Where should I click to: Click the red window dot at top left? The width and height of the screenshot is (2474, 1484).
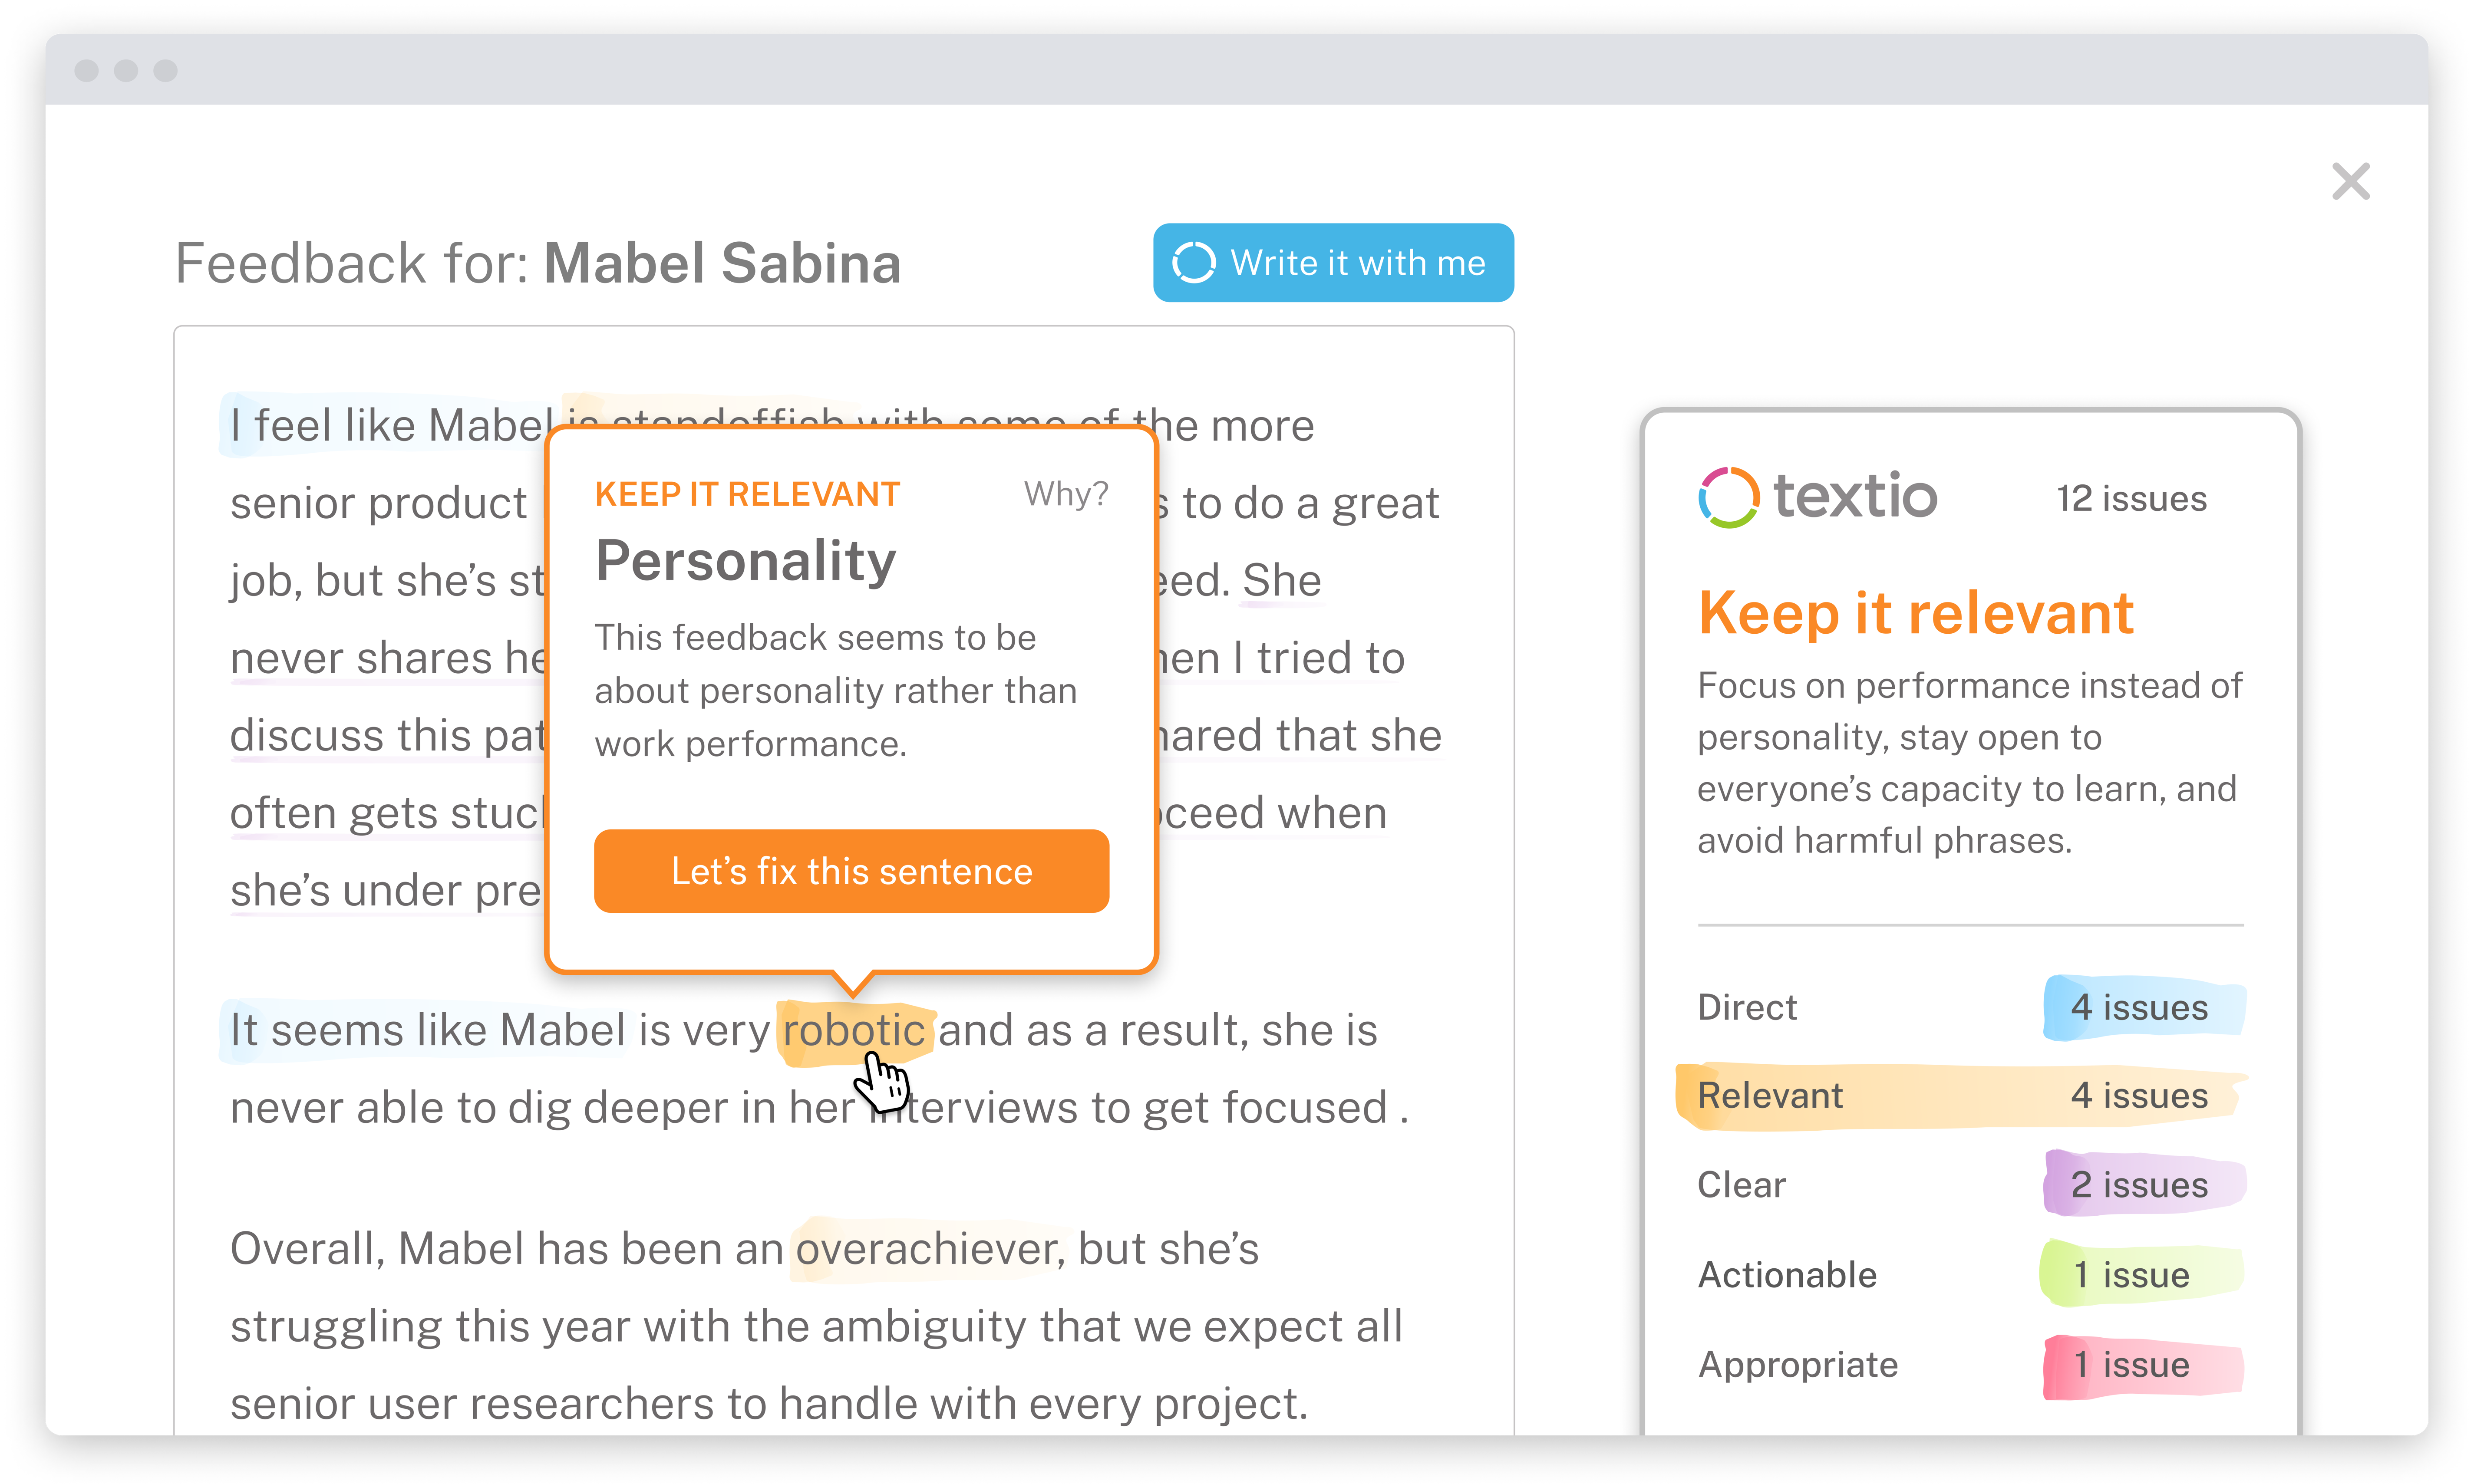86,71
